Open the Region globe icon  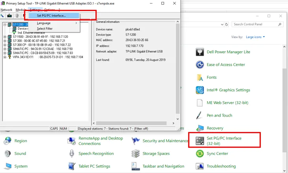tap(7, 141)
